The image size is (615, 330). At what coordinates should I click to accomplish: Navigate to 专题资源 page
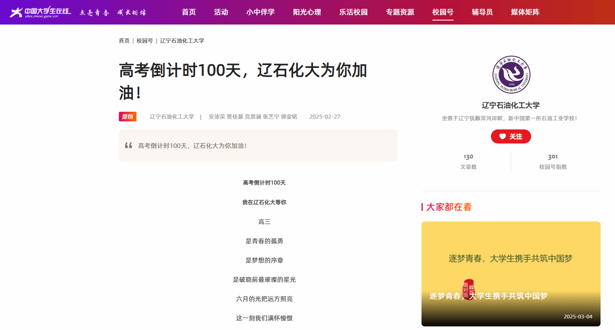coord(400,12)
